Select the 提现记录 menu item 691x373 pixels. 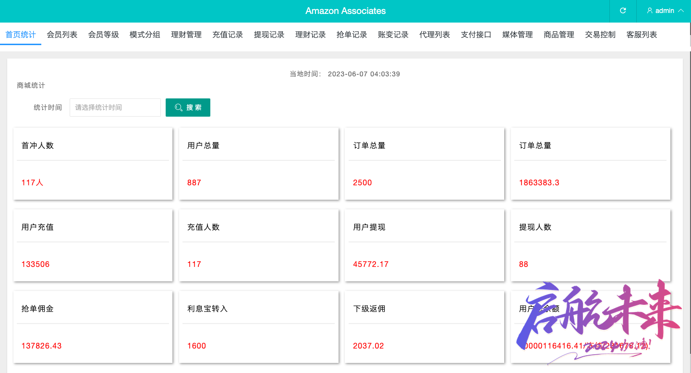pos(269,35)
